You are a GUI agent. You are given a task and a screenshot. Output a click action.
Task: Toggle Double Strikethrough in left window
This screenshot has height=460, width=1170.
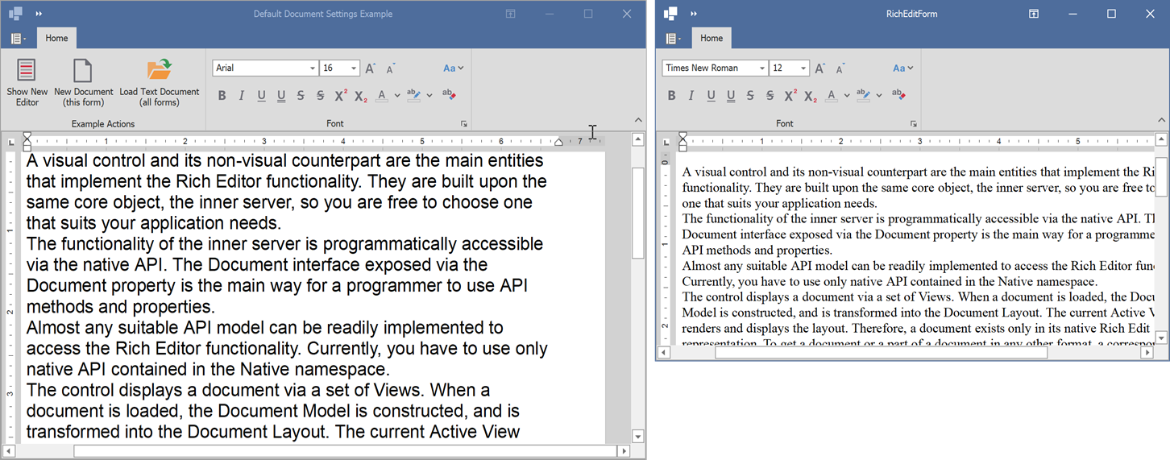(x=320, y=95)
